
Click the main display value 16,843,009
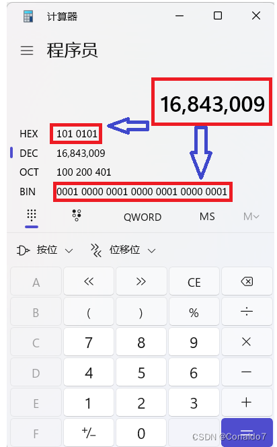click(212, 104)
